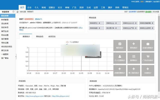
Task: Open the 店铺招聘统计 plus tile
Action: [120, 71]
